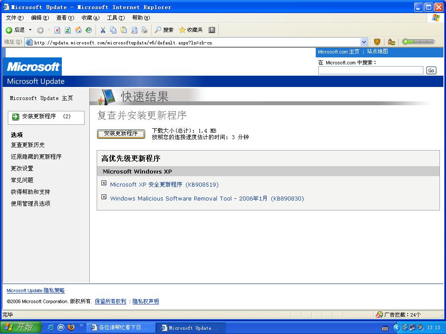The width and height of the screenshot is (446, 334).
Task: Switch to 各位请帮忙看下日... taskbar window
Action: [x=120, y=327]
